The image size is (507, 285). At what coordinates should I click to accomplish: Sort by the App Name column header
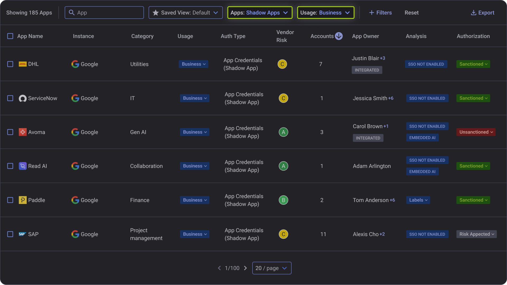click(x=30, y=36)
